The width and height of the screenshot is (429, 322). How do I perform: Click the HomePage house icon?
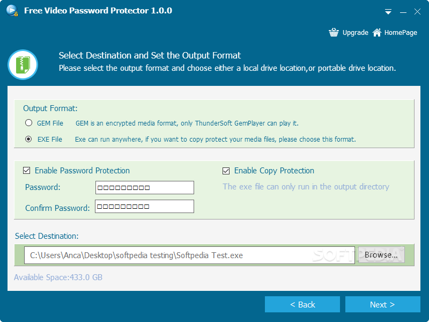(377, 32)
